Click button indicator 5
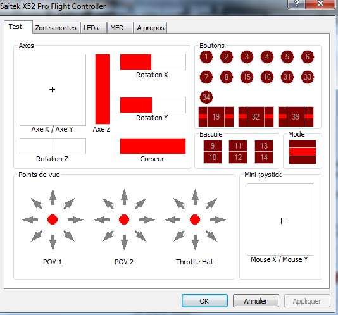The height and width of the screenshot is (315, 338). pos(287,57)
